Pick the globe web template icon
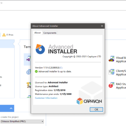This screenshot has width=126, height=126. coord(28,72)
